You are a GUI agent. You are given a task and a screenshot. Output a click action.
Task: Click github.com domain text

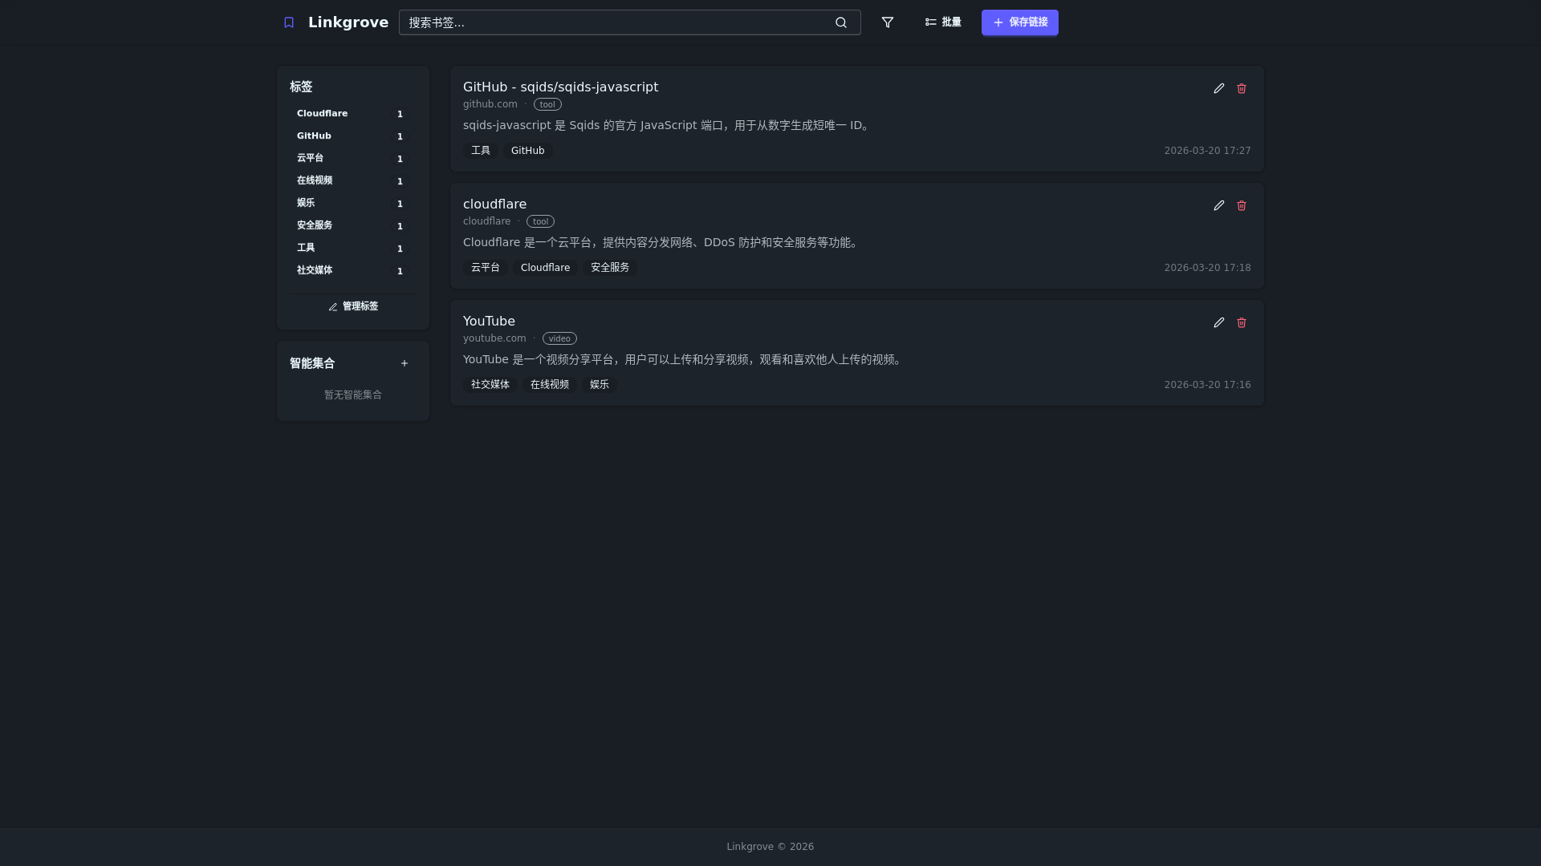(490, 104)
